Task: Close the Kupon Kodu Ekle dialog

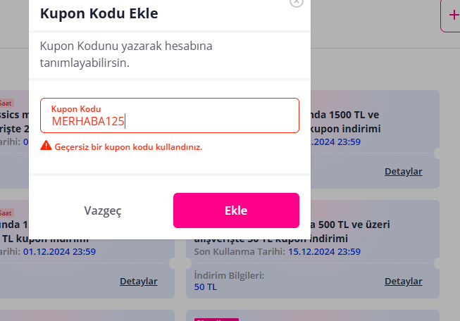Action: click(297, 2)
